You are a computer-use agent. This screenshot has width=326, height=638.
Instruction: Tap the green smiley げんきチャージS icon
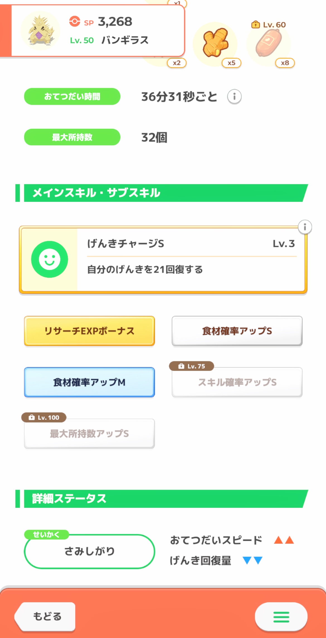coord(50,259)
